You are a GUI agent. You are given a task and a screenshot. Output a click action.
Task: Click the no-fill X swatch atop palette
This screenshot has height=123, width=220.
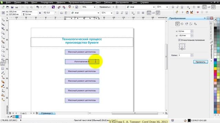216,25
